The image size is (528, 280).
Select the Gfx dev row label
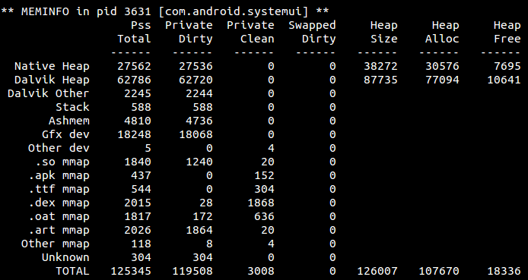65,134
